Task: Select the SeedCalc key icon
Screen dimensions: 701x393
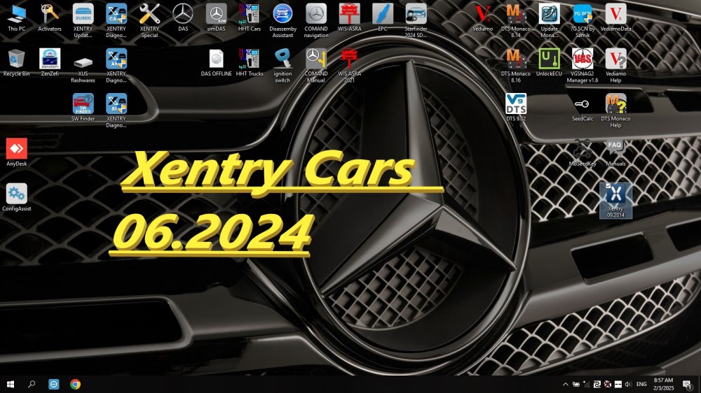Action: point(583,108)
